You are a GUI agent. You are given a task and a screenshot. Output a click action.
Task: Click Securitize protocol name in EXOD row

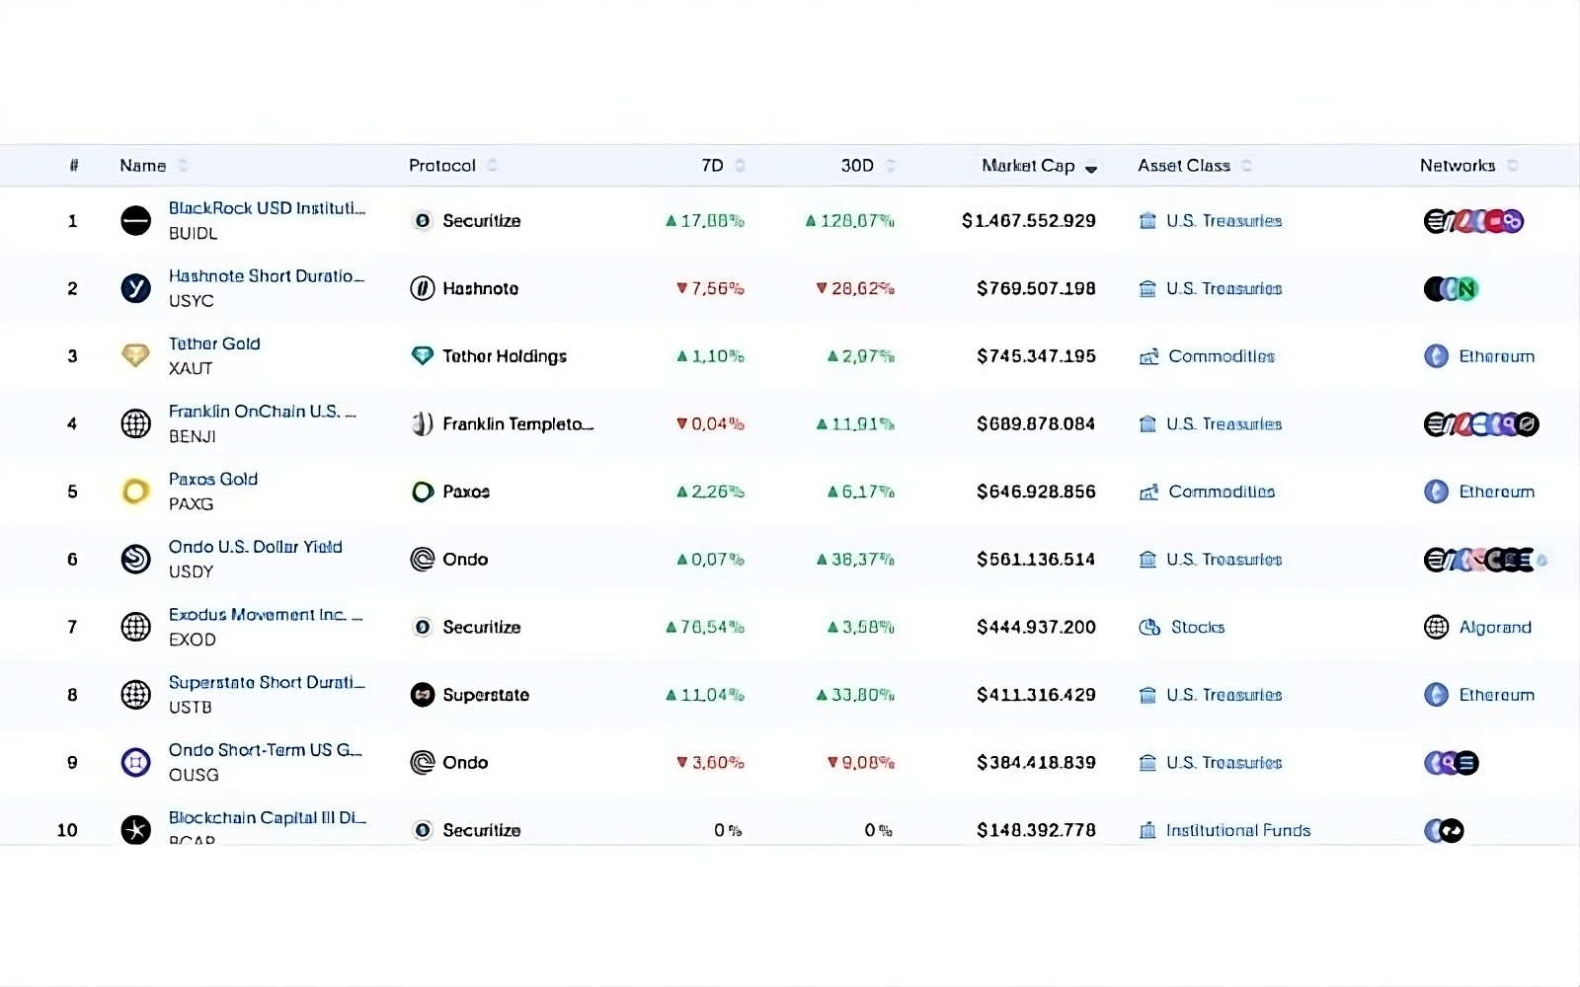(482, 627)
